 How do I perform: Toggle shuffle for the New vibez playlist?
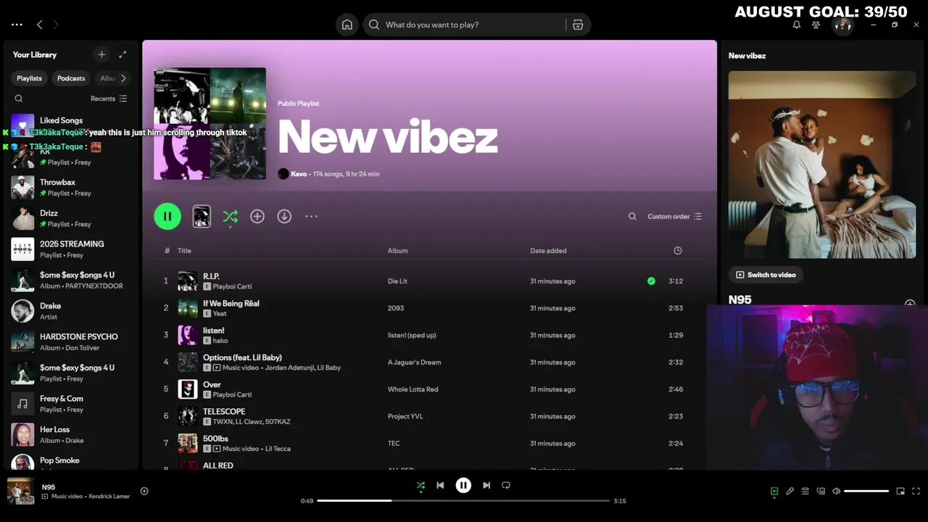[x=231, y=216]
